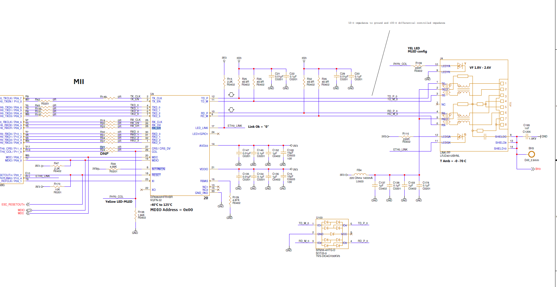Screen dimensions: 557x287
Task: Select the ESC_RESETOUTn off-sheet port arrow
Action: coord(28,205)
